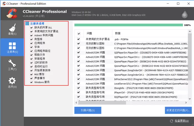
Task: Uncheck 缺失的共享 DLL checkbox
Action: (x=31, y=28)
